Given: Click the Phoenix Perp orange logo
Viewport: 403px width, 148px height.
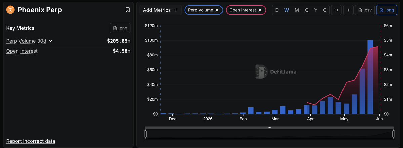Looking at the screenshot, I should [x=10, y=10].
